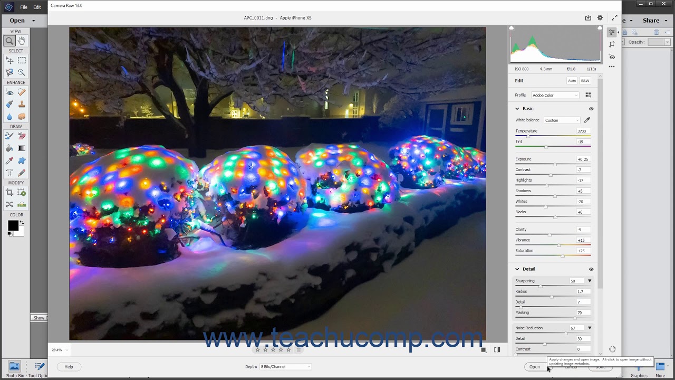Select the Red Eye Removal panel in Camera Raw

(x=612, y=56)
